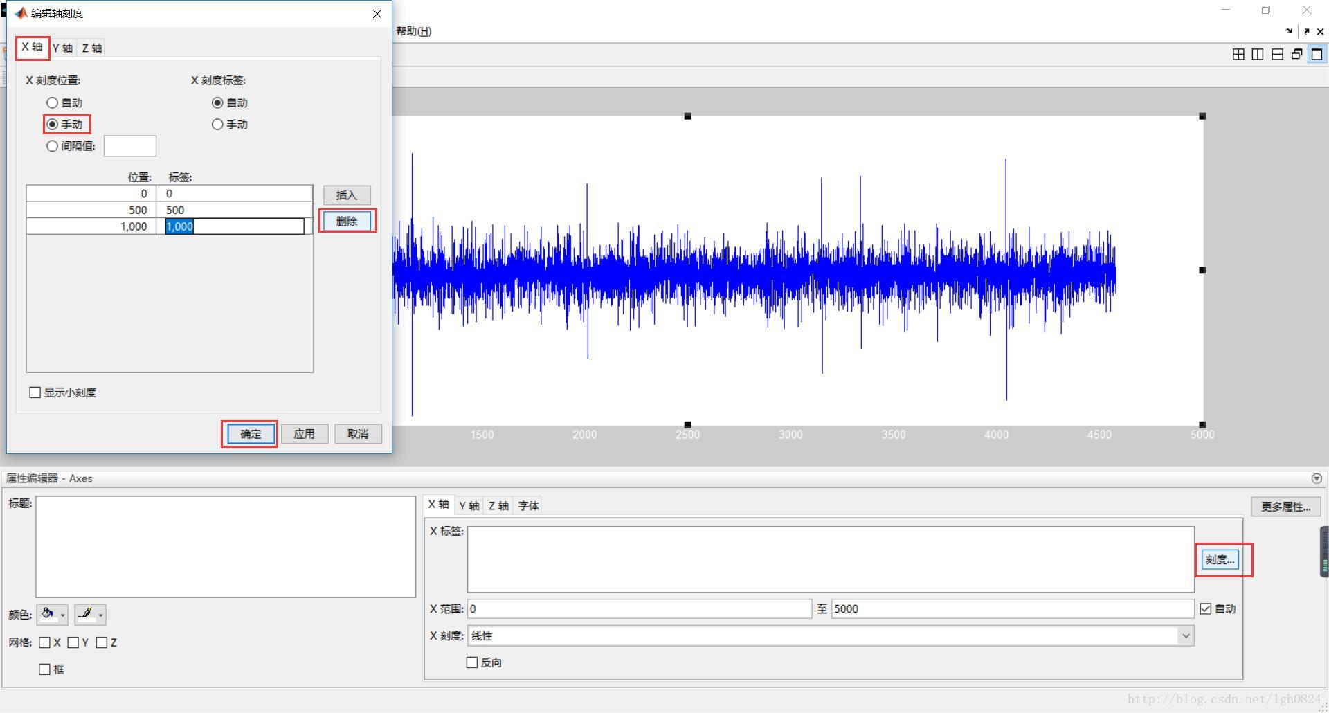Screen dimensions: 1329x713
Task: Click the 删除 button
Action: pos(347,221)
